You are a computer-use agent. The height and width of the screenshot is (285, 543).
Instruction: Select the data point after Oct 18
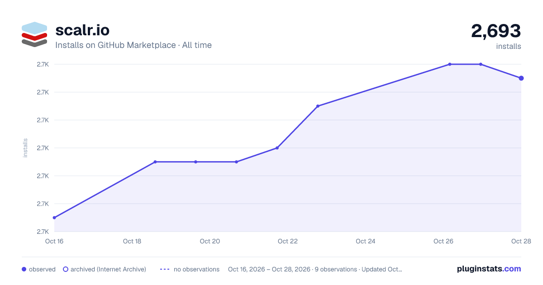pyautogui.click(x=155, y=162)
